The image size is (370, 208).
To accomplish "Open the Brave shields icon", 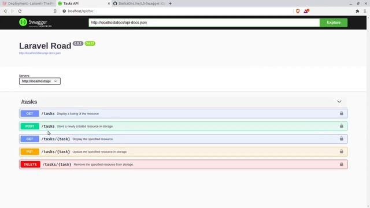I will pyautogui.click(x=298, y=11).
